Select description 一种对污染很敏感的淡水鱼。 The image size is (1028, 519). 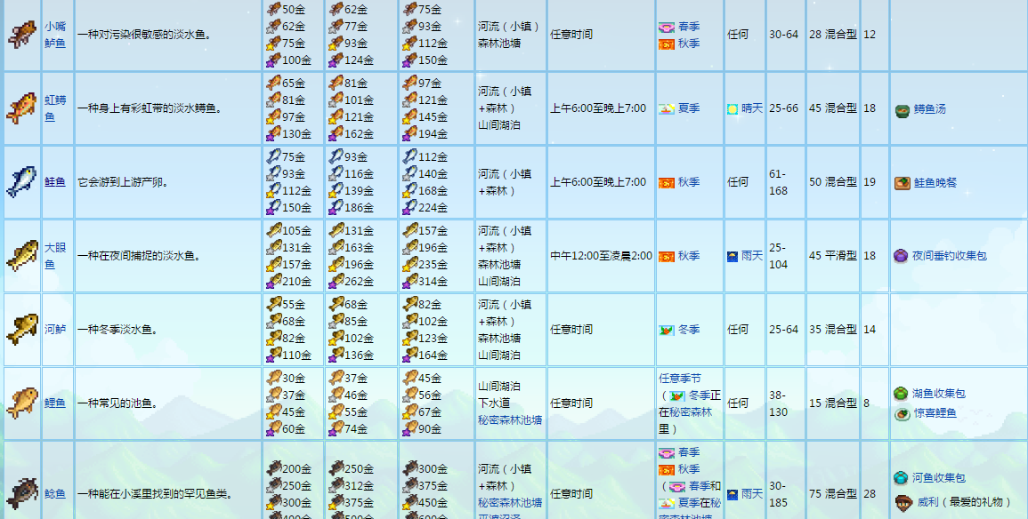tap(145, 35)
